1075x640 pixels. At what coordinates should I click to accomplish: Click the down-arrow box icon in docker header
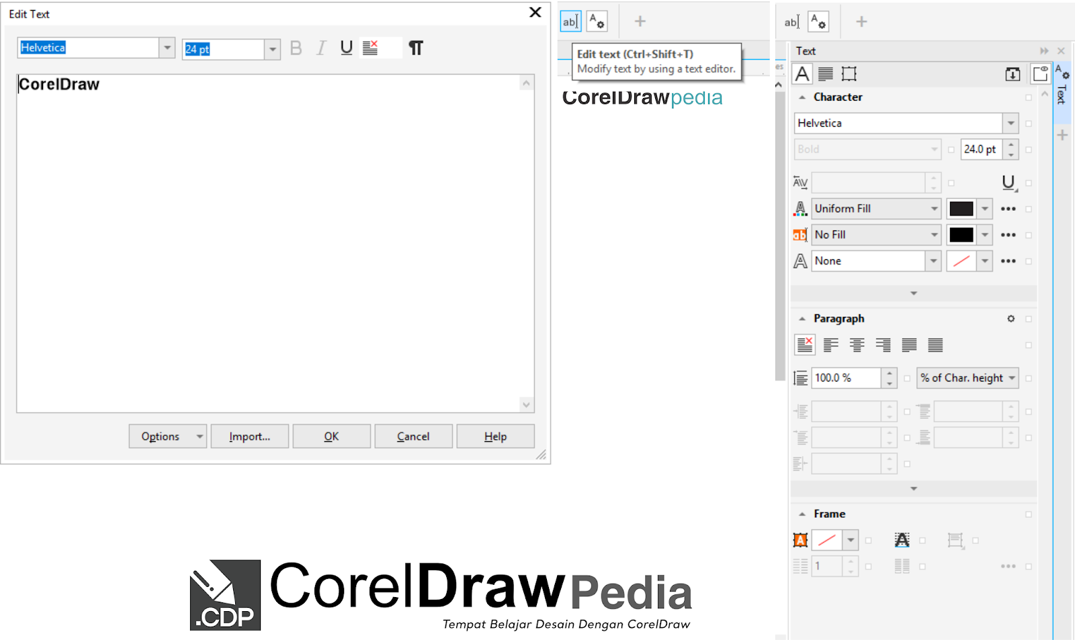[x=1013, y=74]
